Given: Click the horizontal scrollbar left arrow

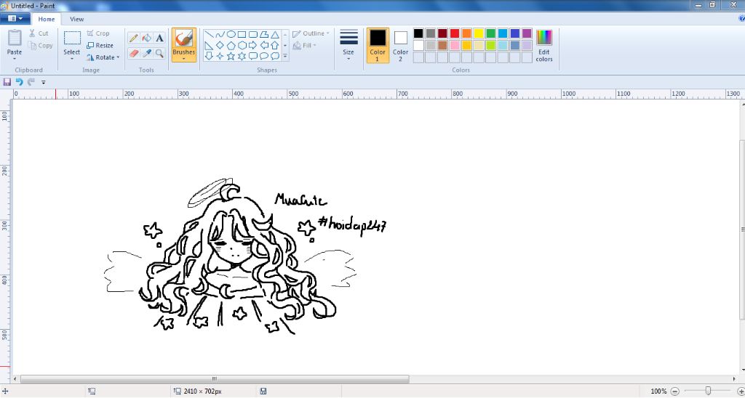Looking at the screenshot, I should coord(16,379).
